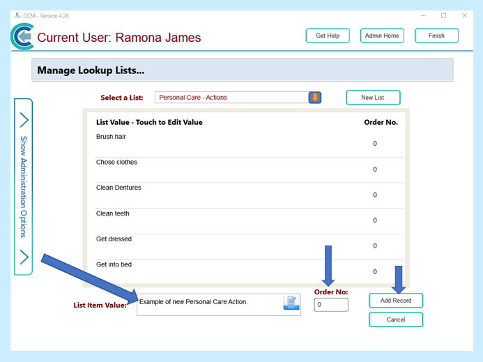The image size is (483, 362).
Task: Open the Select a List dropdown arrow
Action: (x=315, y=98)
